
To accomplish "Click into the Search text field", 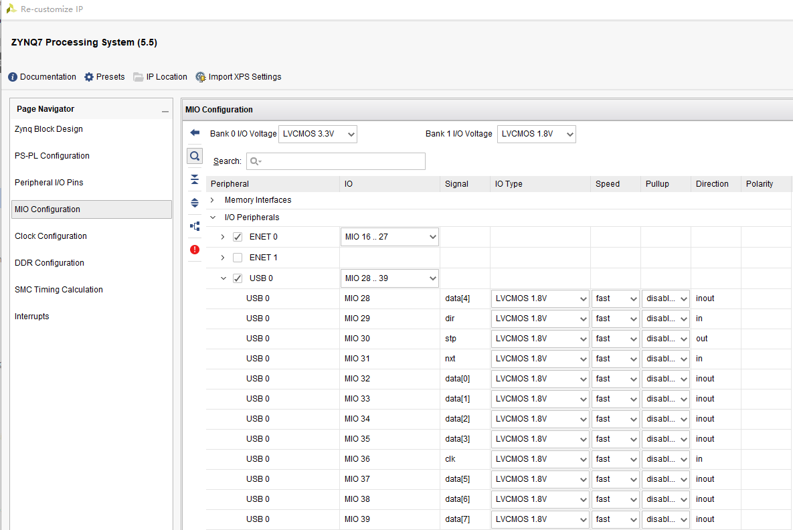I will pyautogui.click(x=336, y=161).
